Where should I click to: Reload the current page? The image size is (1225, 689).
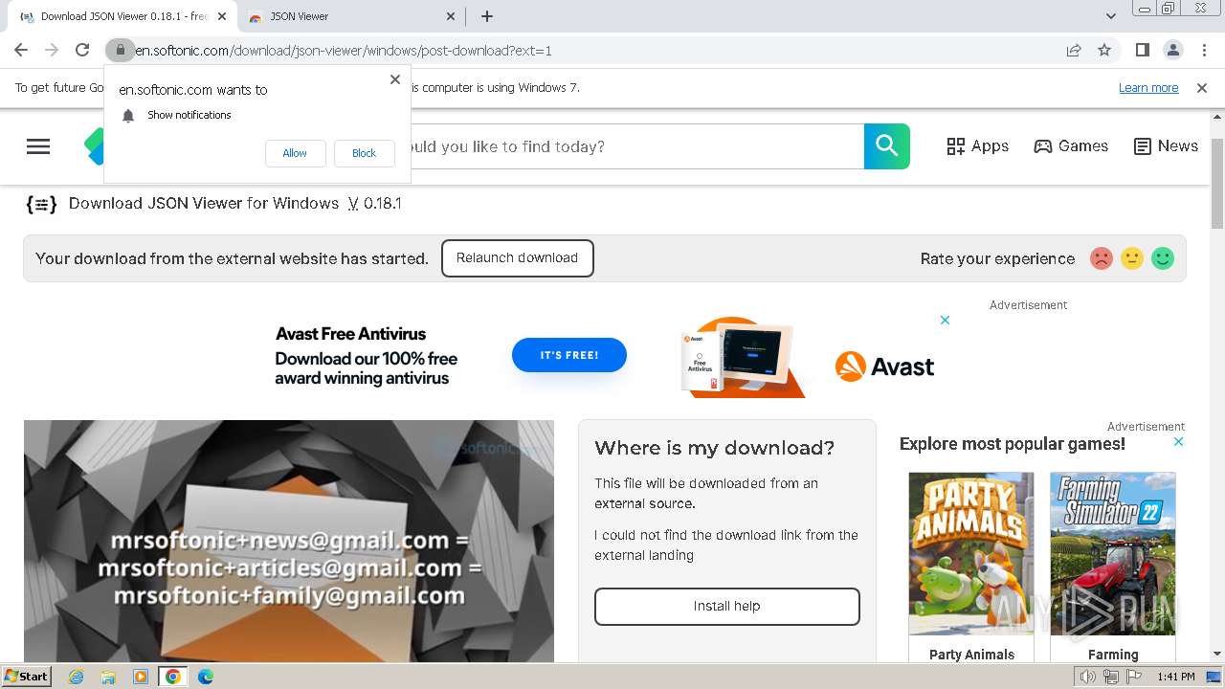(82, 50)
